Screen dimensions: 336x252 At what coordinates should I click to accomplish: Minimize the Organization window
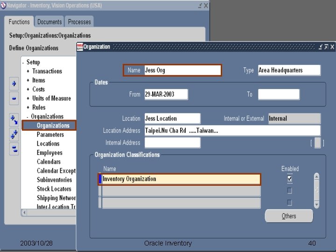coord(320,47)
